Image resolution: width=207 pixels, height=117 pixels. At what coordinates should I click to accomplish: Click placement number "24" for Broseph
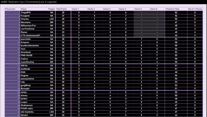coord(19,89)
